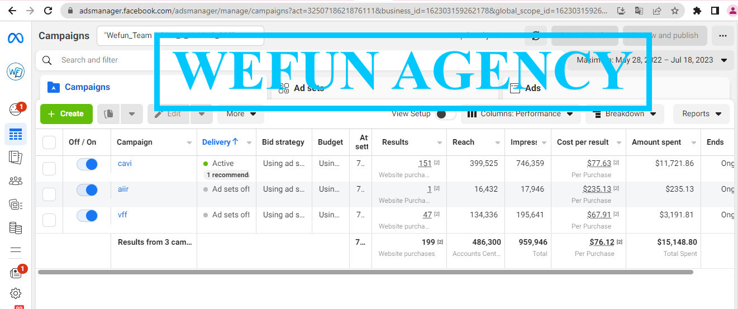Click the browser forward arrow
The width and height of the screenshot is (738, 309).
pyautogui.click(x=30, y=10)
